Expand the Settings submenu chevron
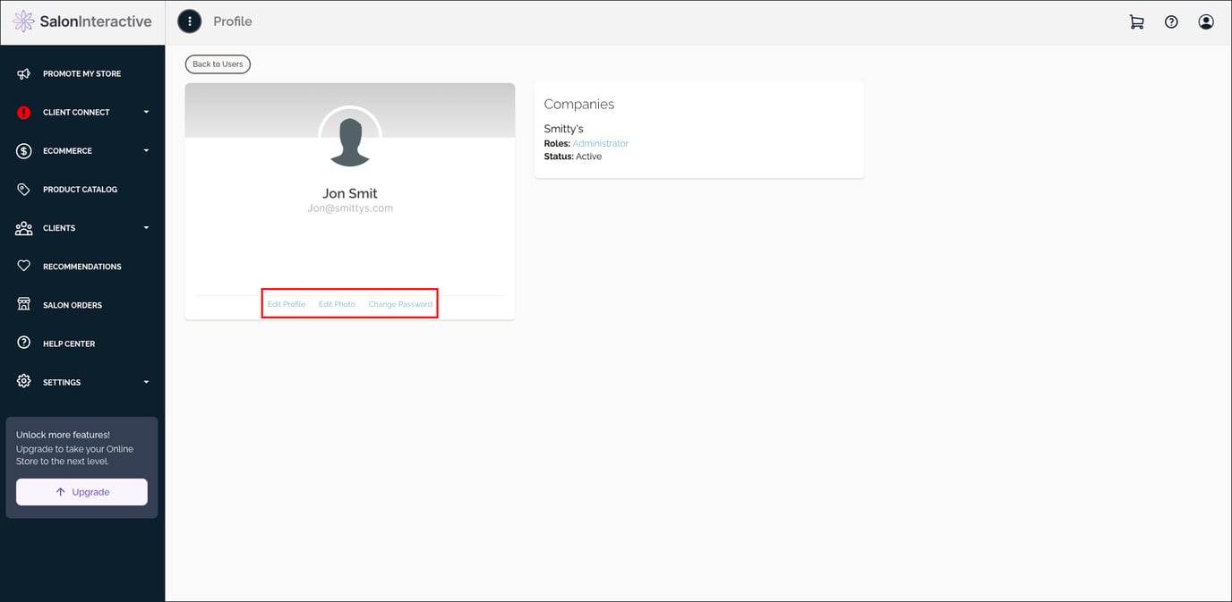The image size is (1232, 602). coord(146,382)
